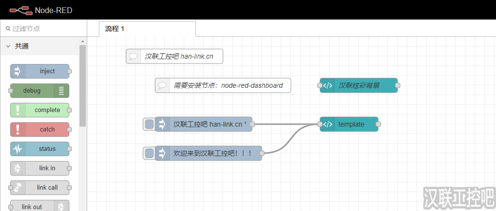
Task: Select the status node pulse icon
Action: 18,149
